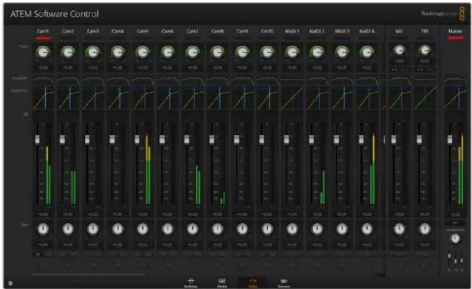The image size is (472, 289).
Task: Switch to the Audio page tab
Action: tap(252, 283)
